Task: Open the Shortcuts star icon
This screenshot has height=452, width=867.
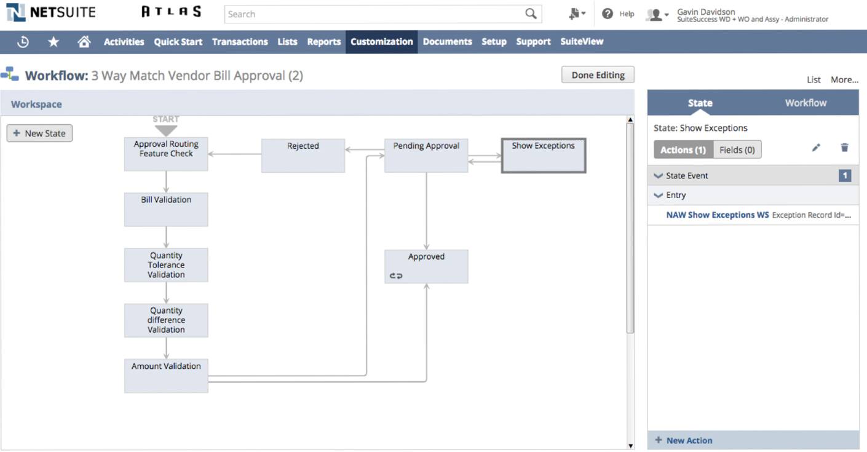Action: pyautogui.click(x=53, y=42)
